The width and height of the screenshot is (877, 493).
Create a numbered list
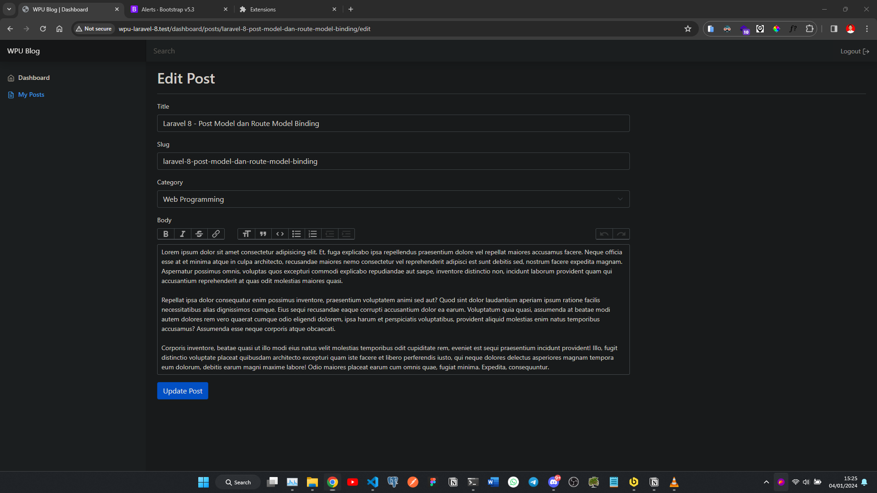pos(312,234)
